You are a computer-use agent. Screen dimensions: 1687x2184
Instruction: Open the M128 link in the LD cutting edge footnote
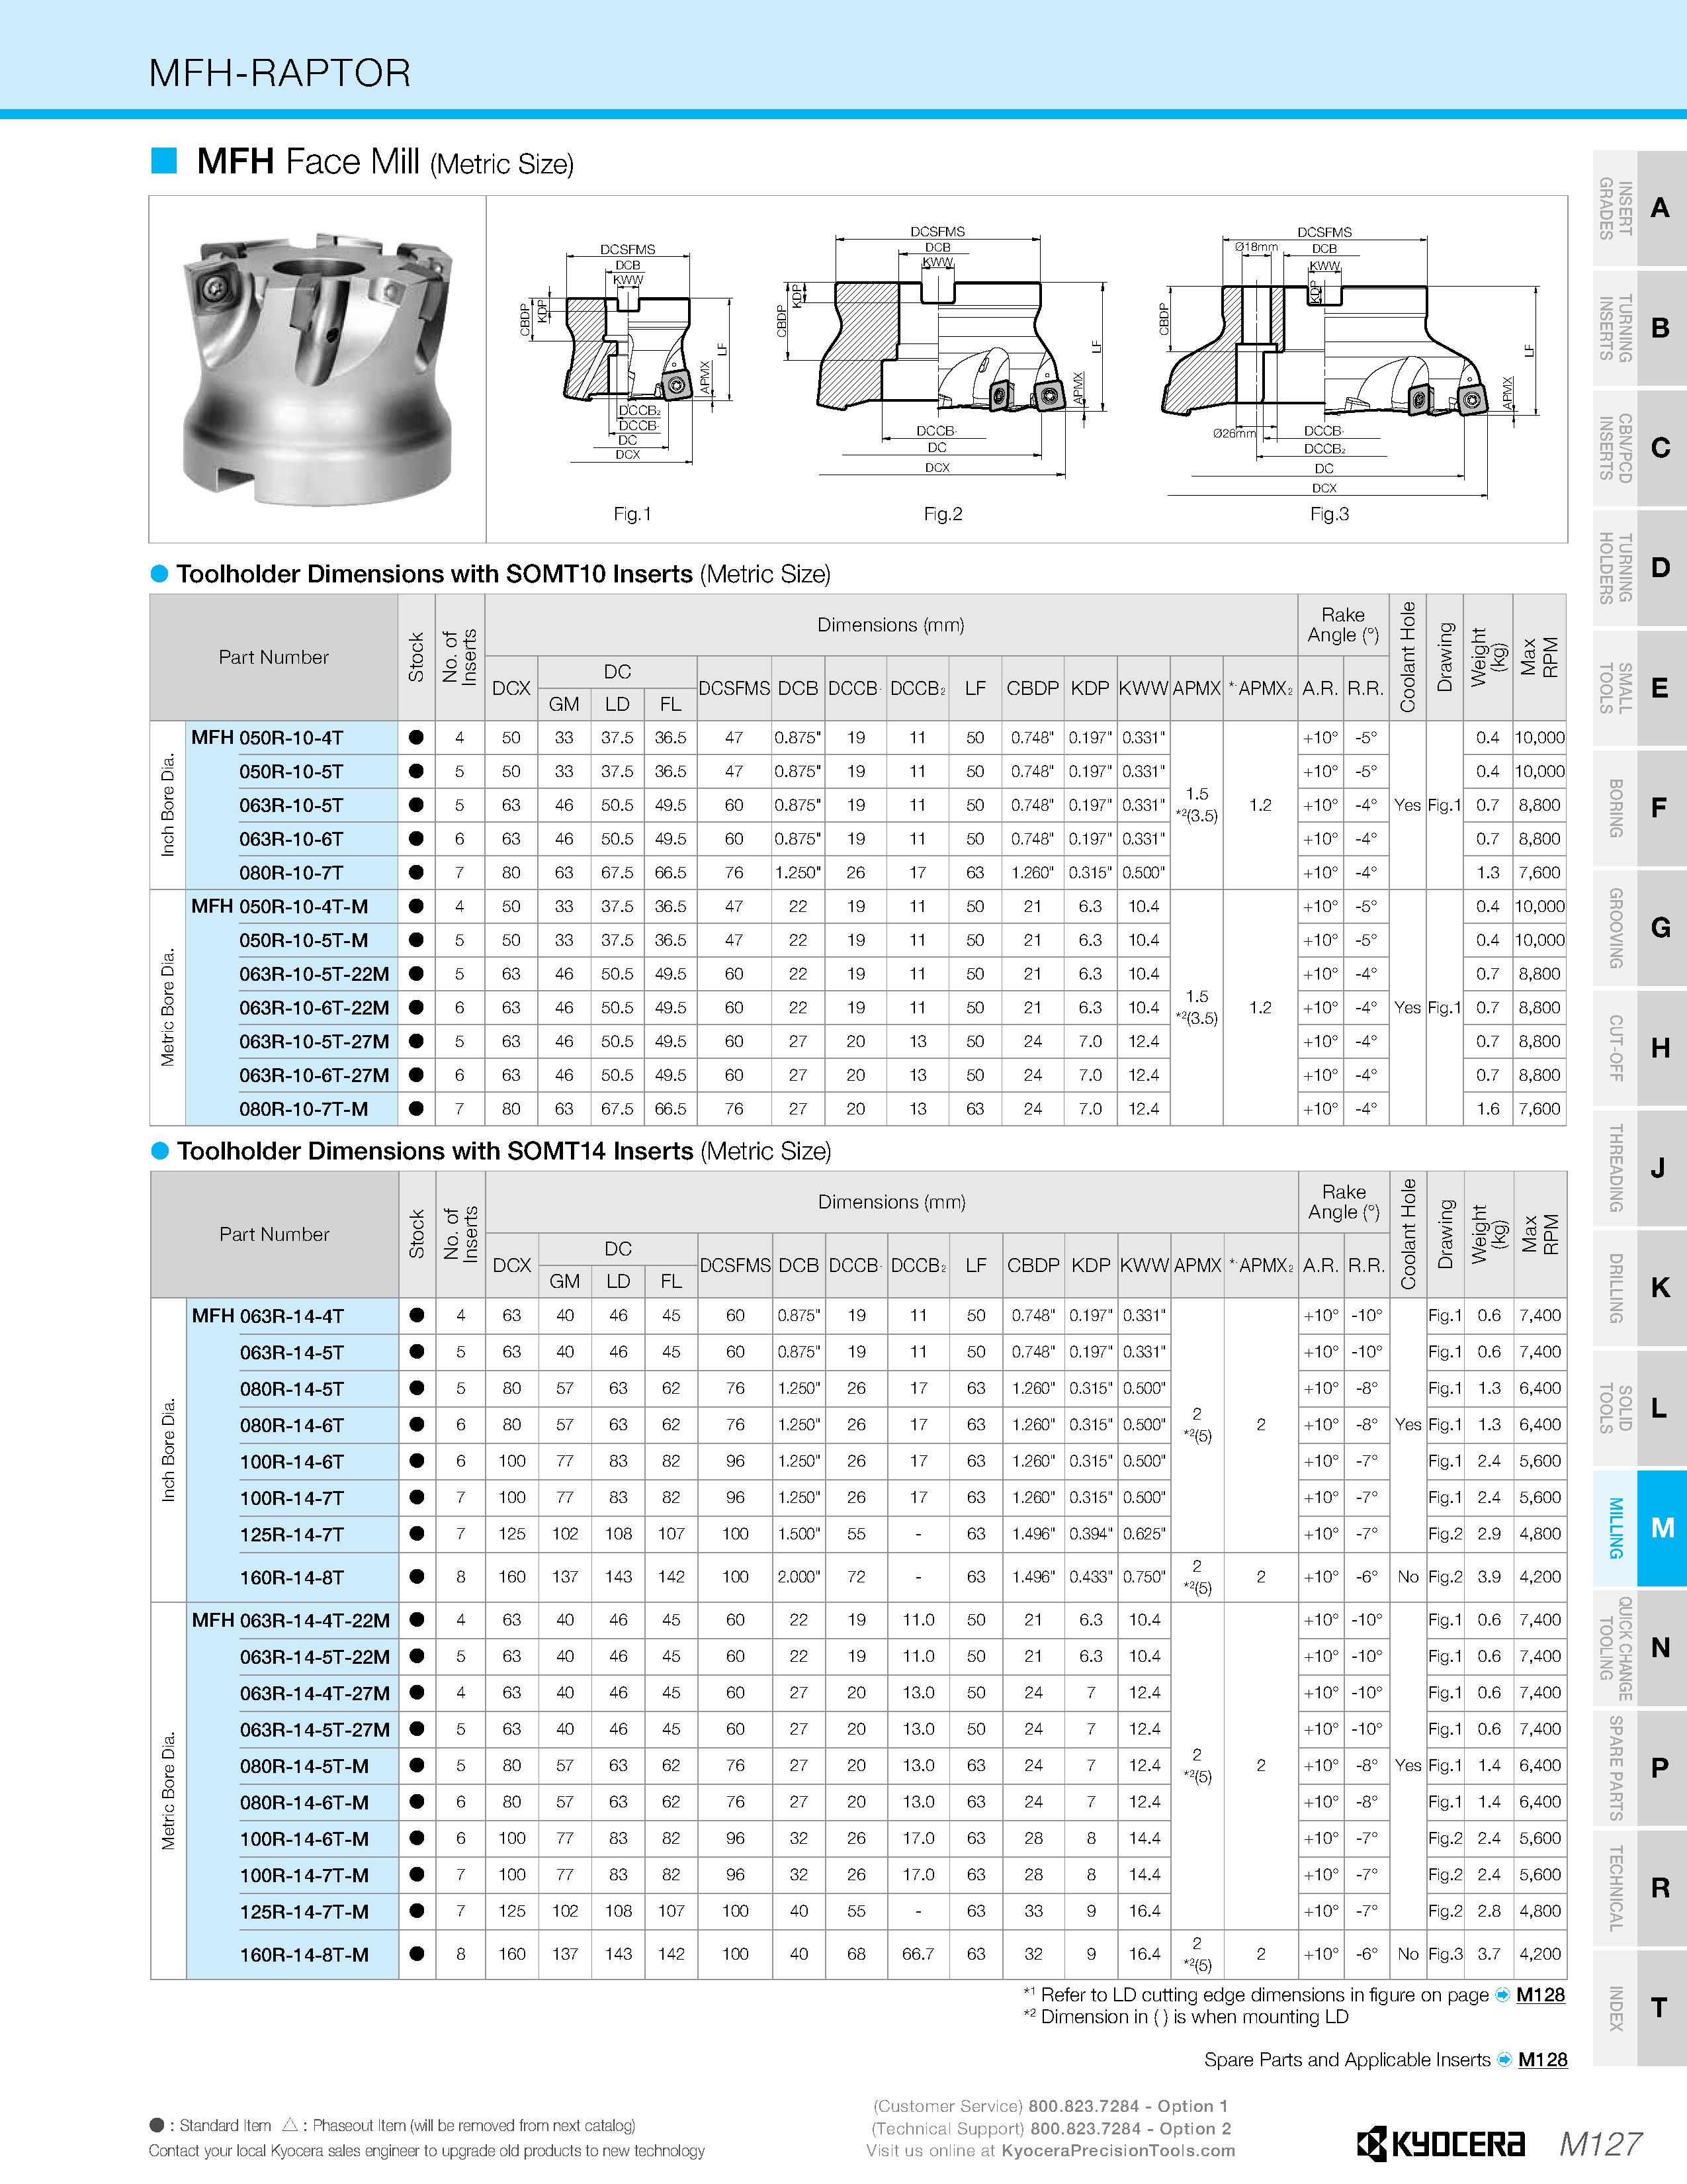click(x=1540, y=1995)
